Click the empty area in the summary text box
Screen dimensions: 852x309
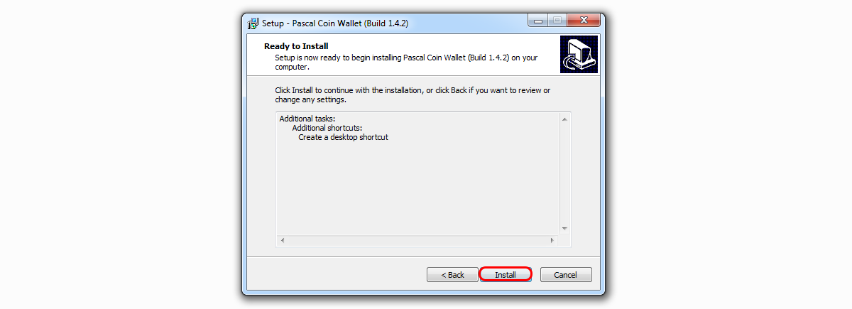pyautogui.click(x=417, y=188)
